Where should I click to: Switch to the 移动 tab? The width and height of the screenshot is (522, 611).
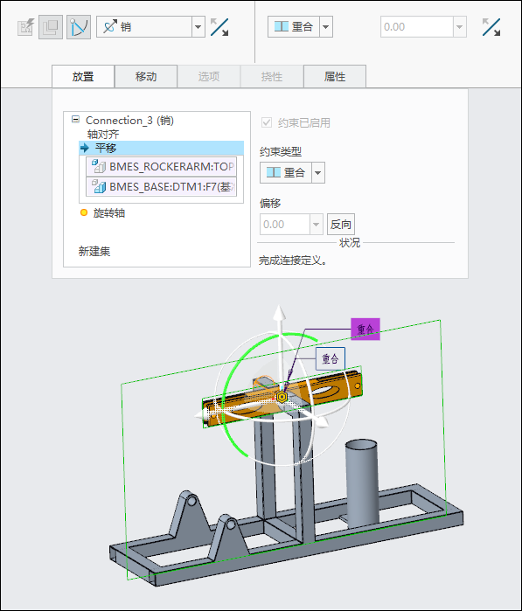coord(146,76)
